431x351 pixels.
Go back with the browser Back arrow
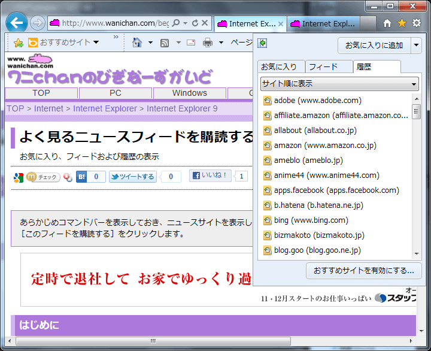click(x=16, y=23)
